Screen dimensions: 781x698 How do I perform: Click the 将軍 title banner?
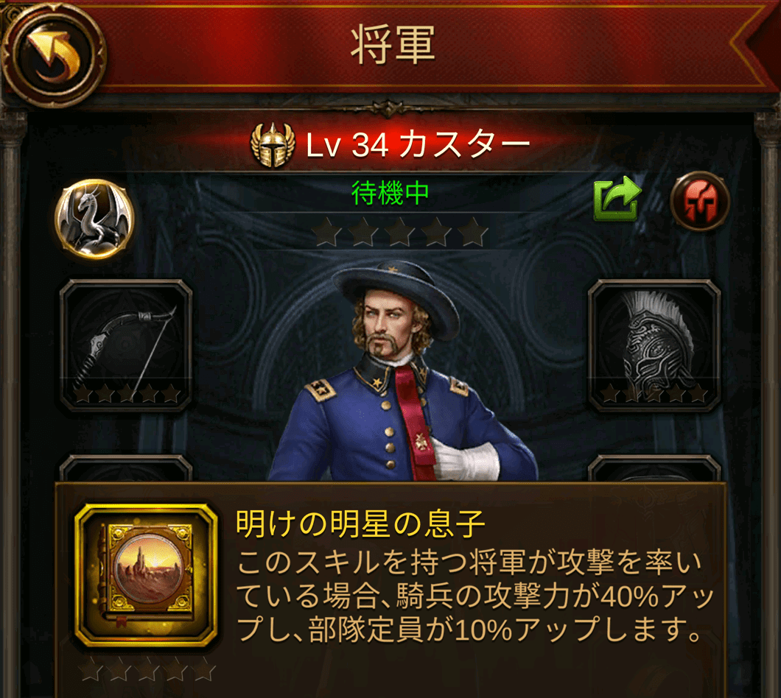[x=393, y=46]
